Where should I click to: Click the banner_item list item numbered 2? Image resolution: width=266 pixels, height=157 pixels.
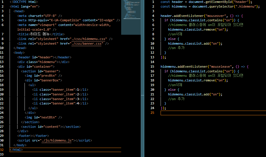[60, 94]
